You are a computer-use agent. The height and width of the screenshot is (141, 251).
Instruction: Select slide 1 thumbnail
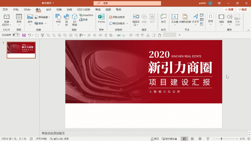(x=21, y=50)
